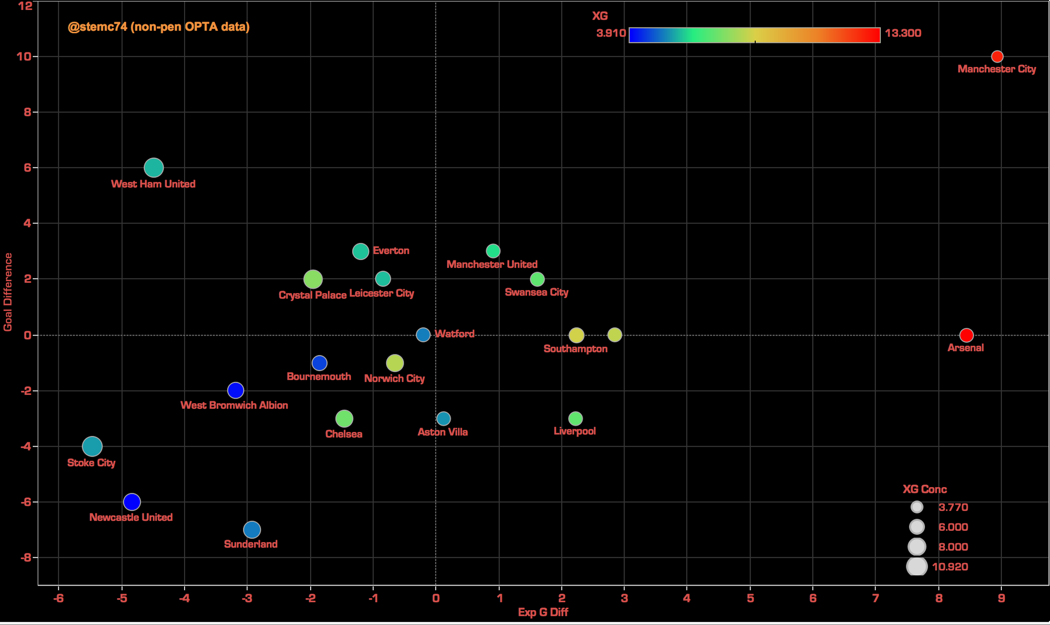1050x625 pixels.
Task: Click the 10 tick on Goal Difference axis
Action: click(x=24, y=56)
